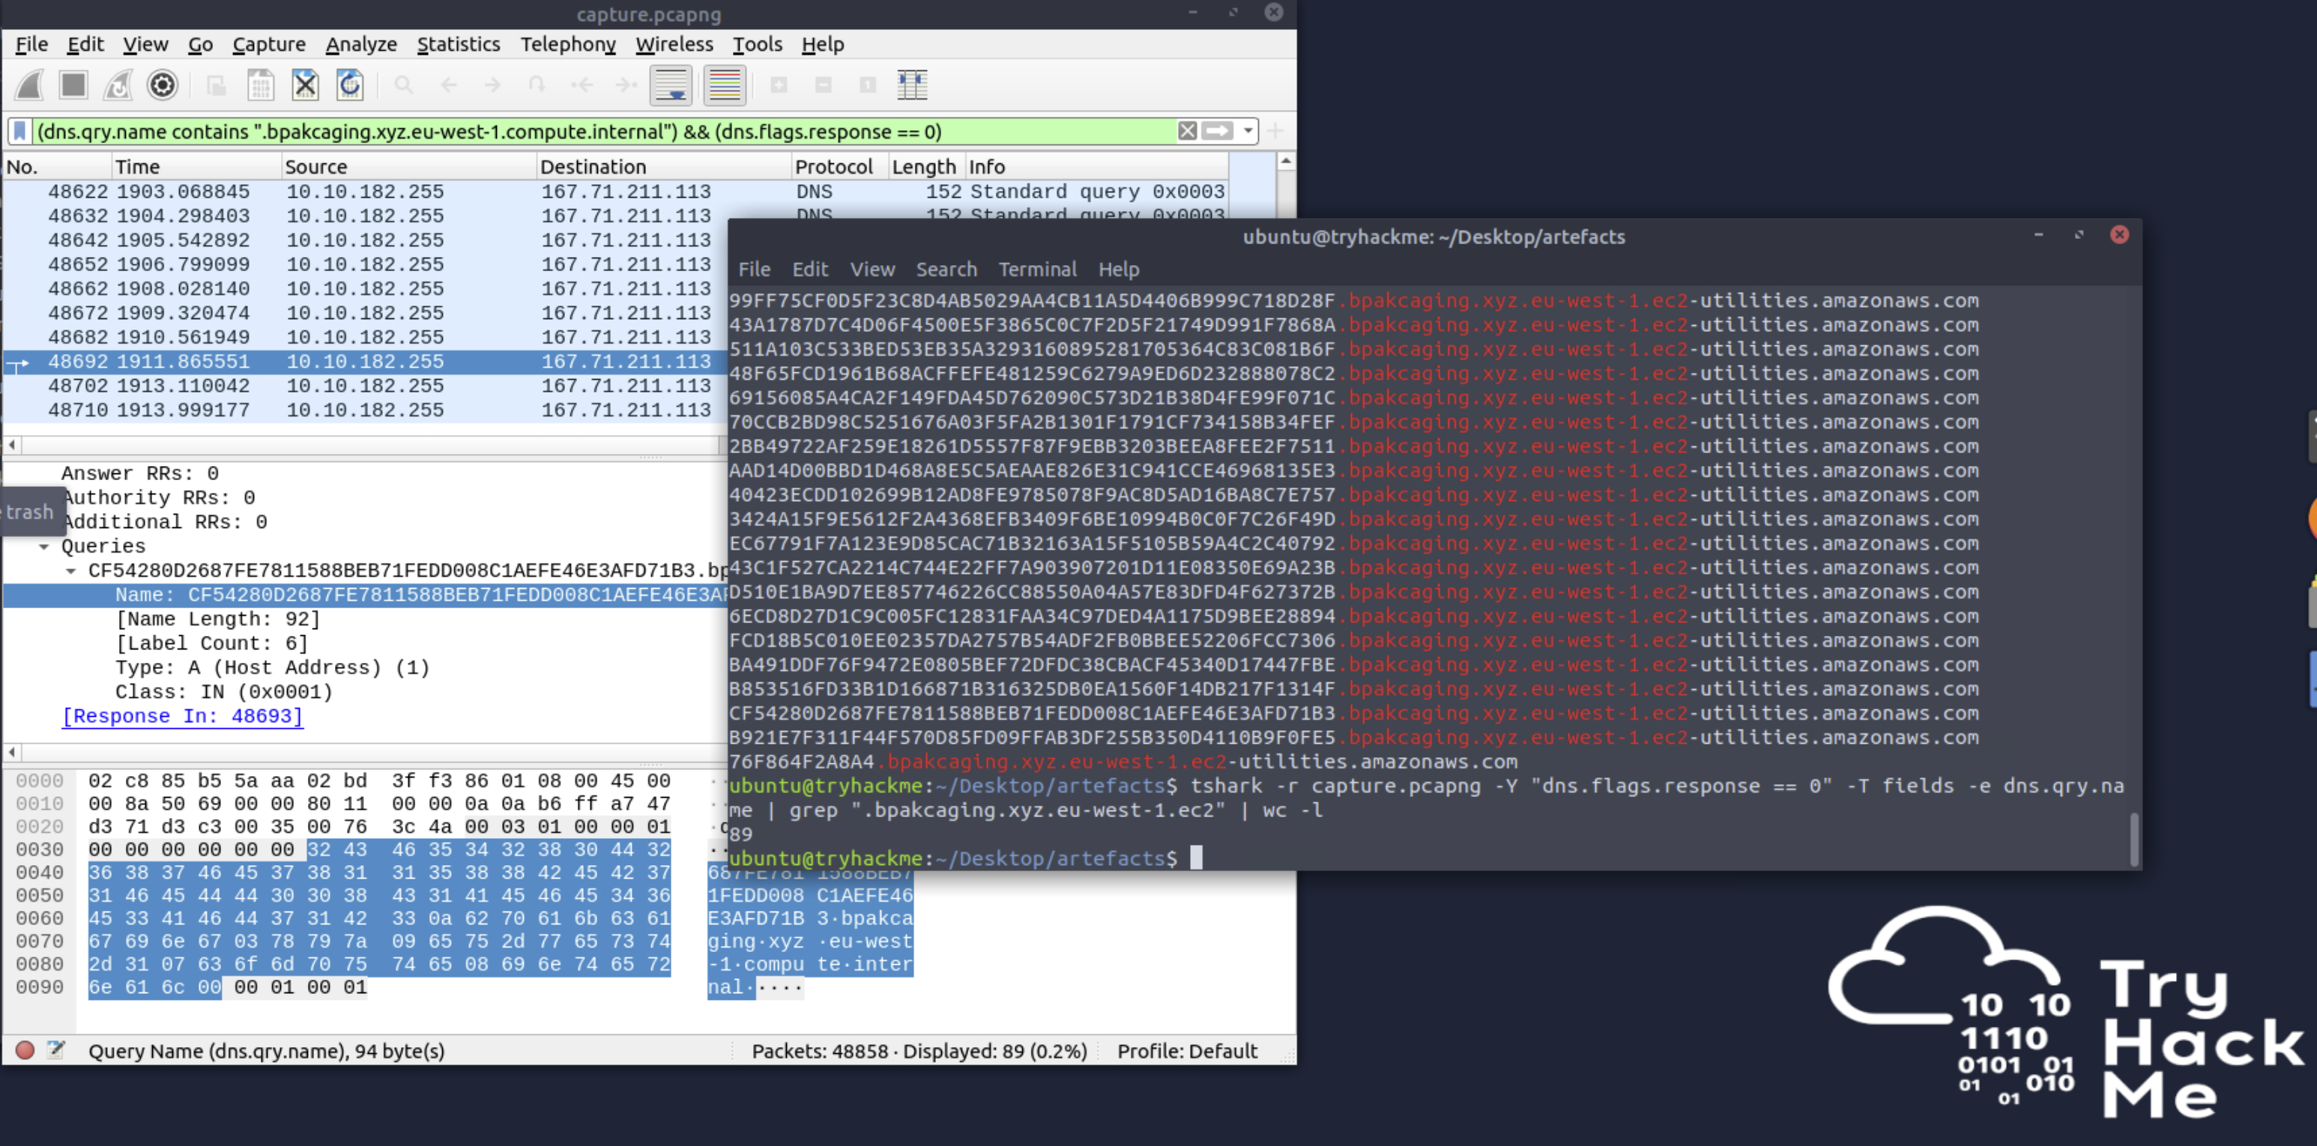The height and width of the screenshot is (1146, 2317).
Task: Open the terminal Search menu
Action: click(x=946, y=270)
